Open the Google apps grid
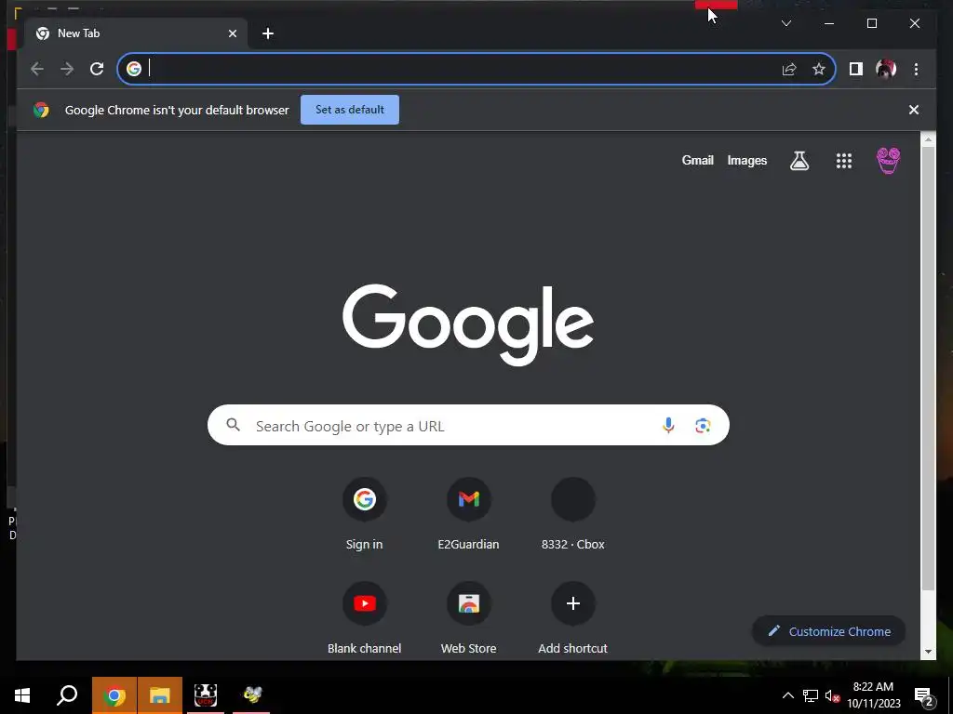This screenshot has height=714, width=953. [x=843, y=160]
